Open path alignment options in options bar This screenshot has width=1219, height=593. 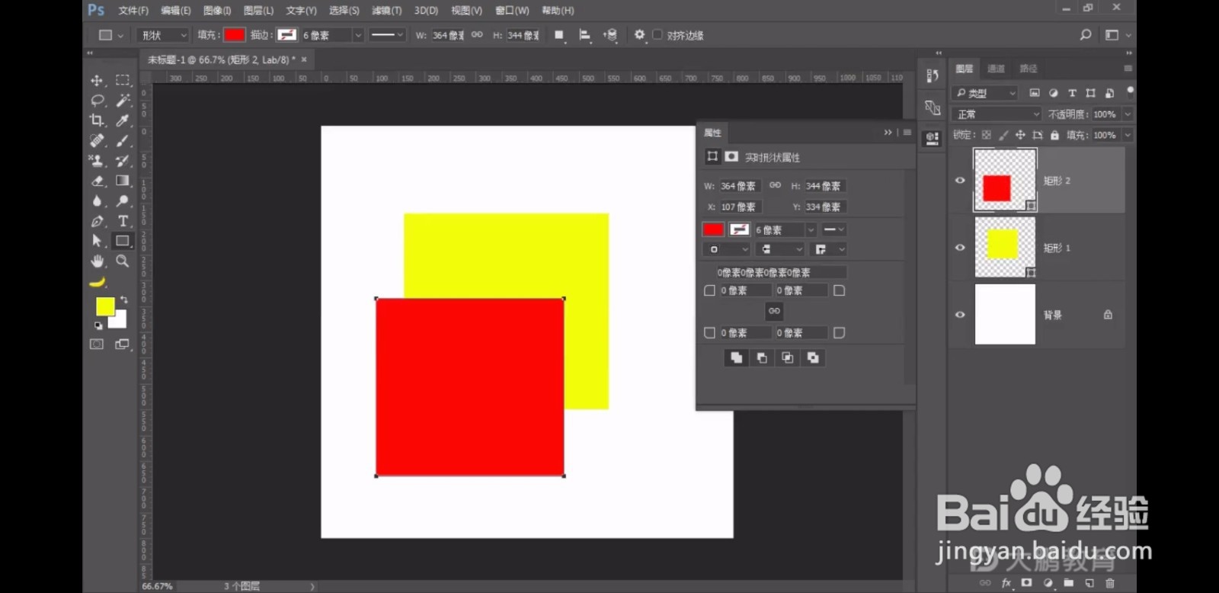(585, 35)
